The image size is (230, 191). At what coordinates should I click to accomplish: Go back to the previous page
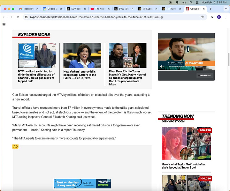pos(4,17)
